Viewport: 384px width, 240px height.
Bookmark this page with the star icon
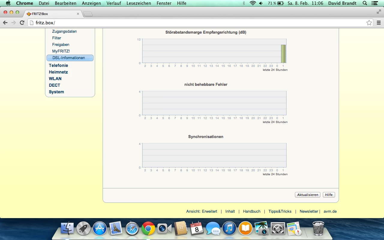pyautogui.click(x=369, y=23)
